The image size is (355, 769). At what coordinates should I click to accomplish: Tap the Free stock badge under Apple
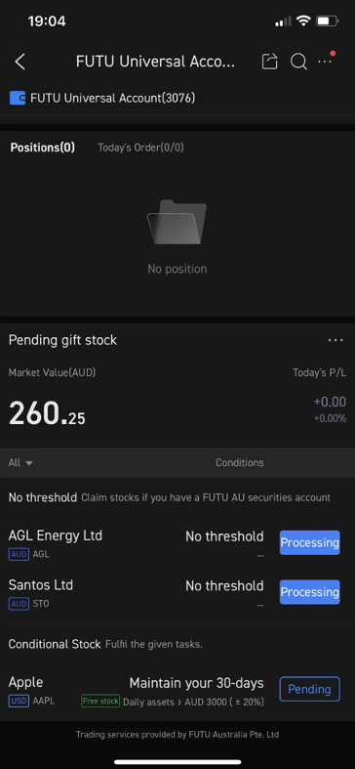[100, 702]
